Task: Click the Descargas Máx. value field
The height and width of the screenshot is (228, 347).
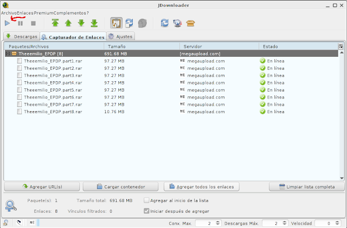Action: point(272,223)
